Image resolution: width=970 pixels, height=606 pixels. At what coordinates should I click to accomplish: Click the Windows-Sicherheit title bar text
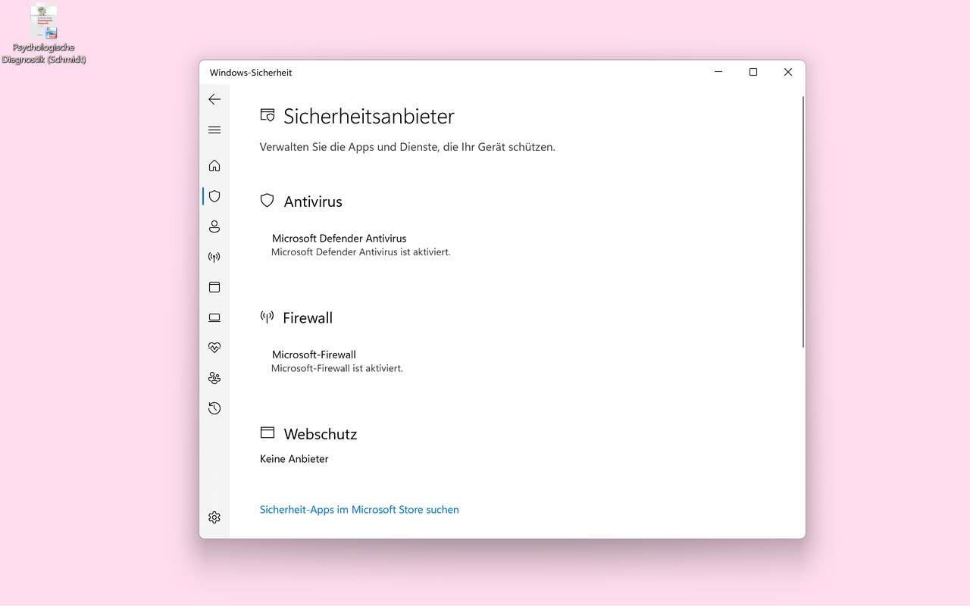click(251, 73)
